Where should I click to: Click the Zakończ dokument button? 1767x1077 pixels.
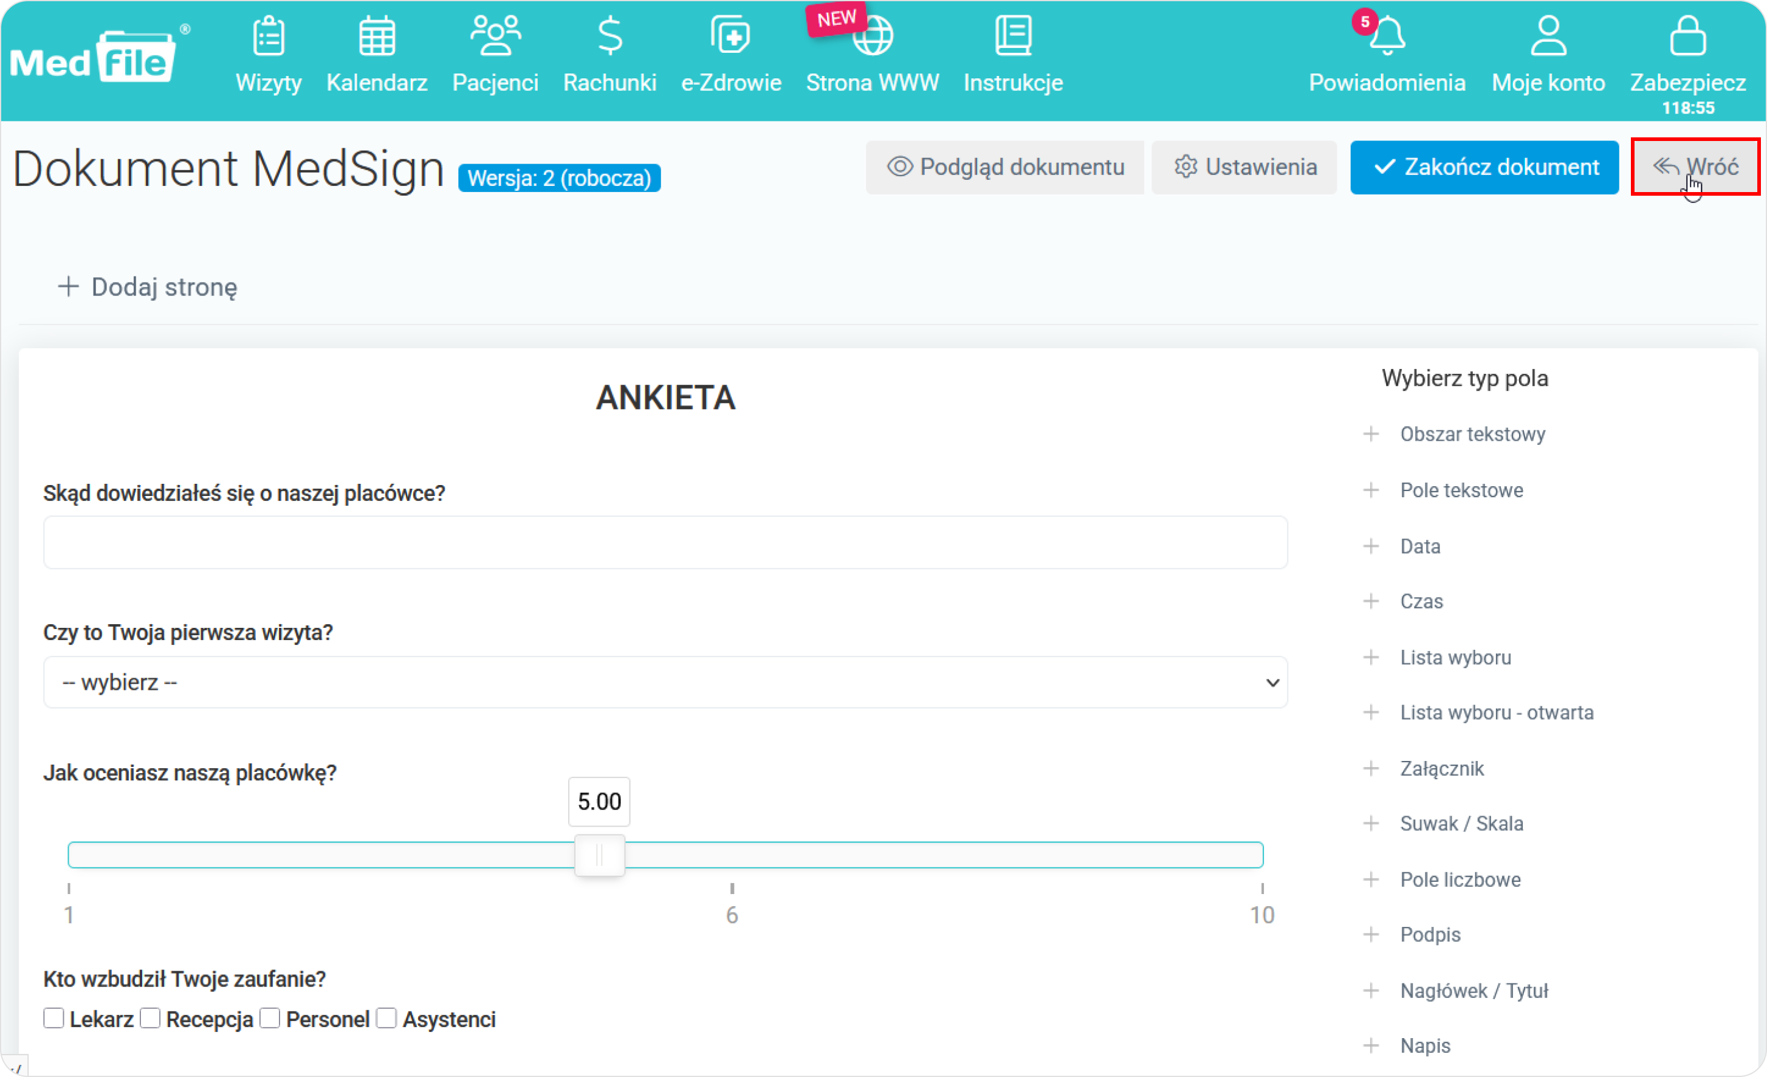1484,167
